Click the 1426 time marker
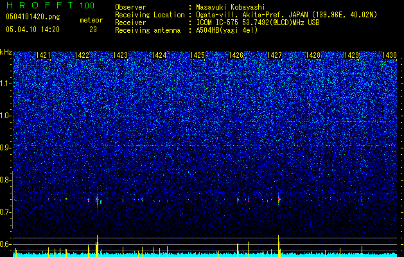This screenshot has width=404, height=257. 236,55
